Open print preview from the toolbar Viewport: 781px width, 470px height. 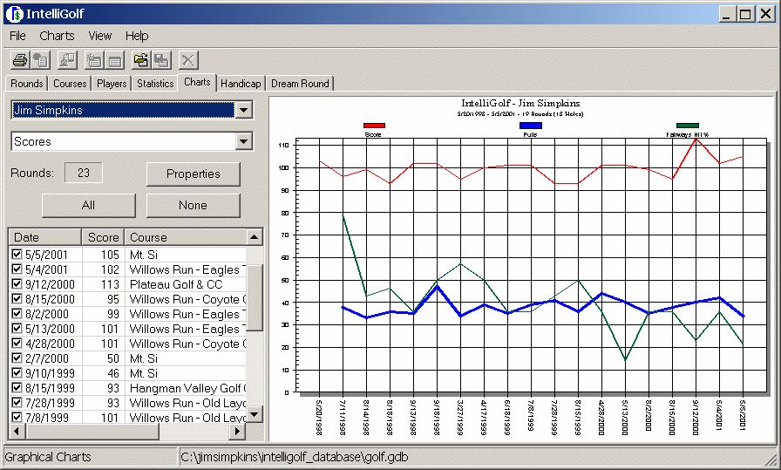coord(40,60)
